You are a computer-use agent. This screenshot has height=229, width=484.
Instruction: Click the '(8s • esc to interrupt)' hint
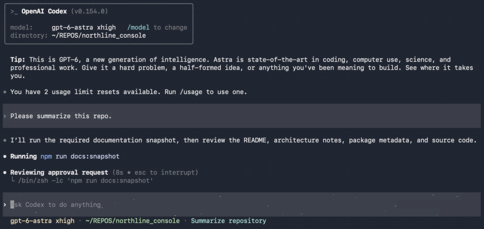coord(155,172)
